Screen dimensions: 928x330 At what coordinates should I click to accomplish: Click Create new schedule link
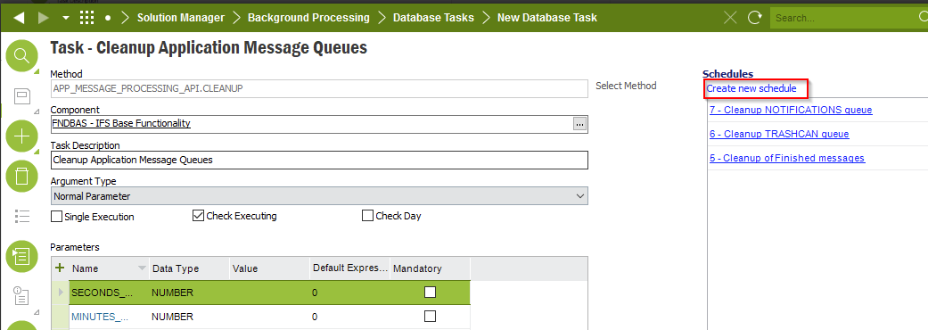pyautogui.click(x=751, y=88)
